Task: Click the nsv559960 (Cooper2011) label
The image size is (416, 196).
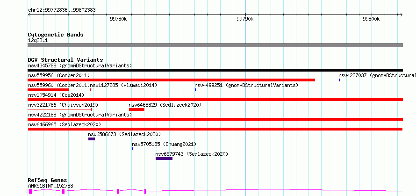Action: (x=59, y=85)
